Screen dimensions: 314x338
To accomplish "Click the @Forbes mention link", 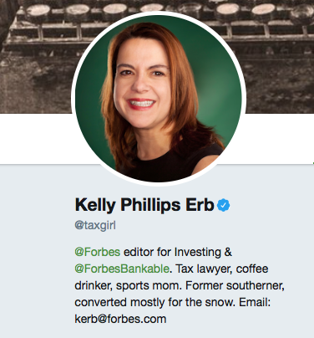I will click(x=97, y=252).
